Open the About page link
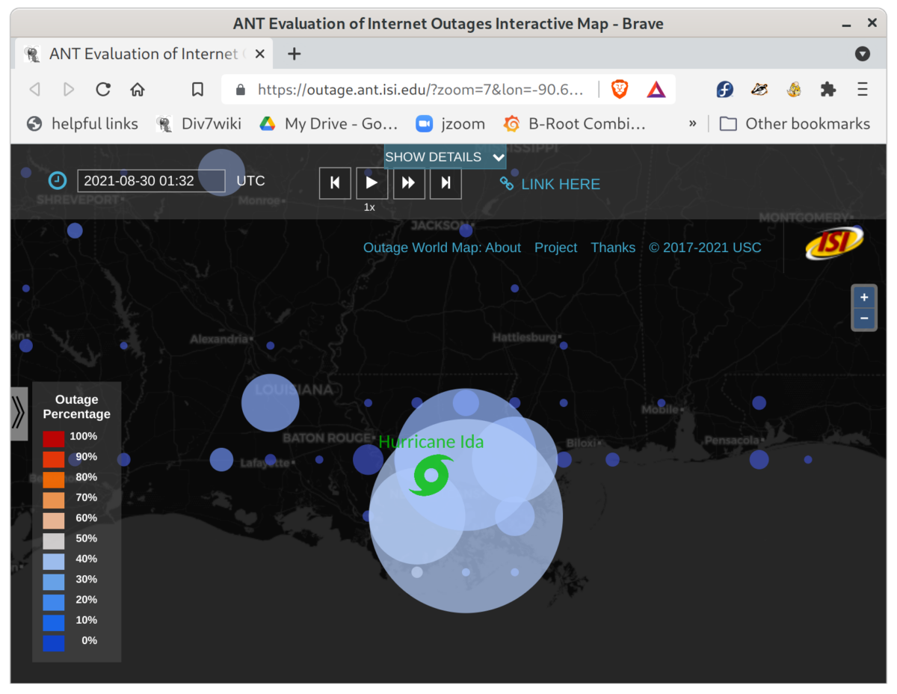Screen dimensions: 897x694 coord(504,248)
